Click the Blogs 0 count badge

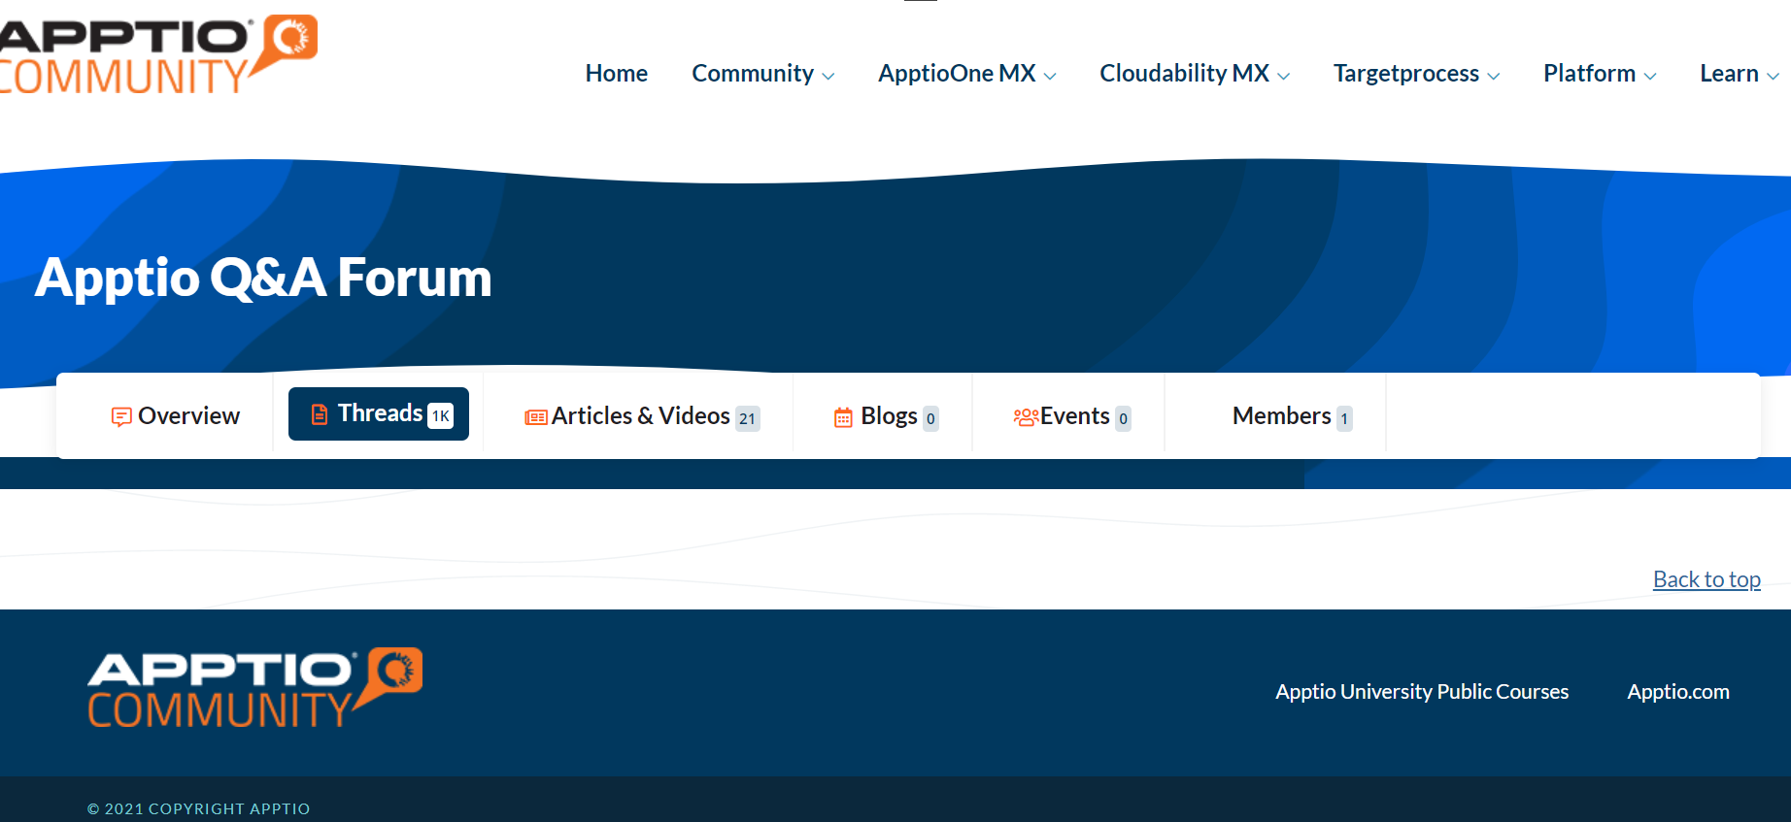(930, 418)
